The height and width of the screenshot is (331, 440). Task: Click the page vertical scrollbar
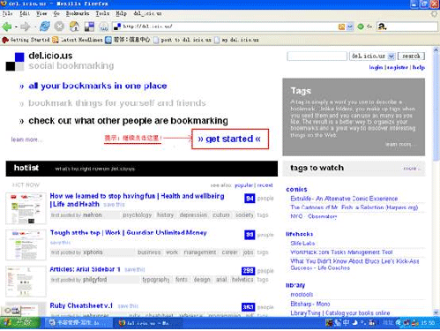tap(436, 180)
